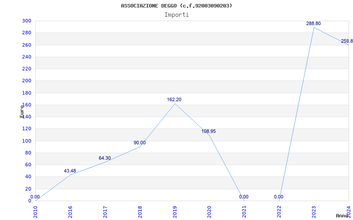Screen dimensions: 353x220
Task: Click the x-axis year 2021
Action: tap(244, 212)
